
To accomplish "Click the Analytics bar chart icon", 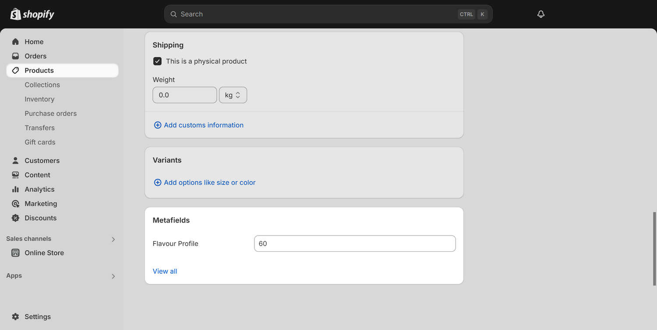I will 15,189.
